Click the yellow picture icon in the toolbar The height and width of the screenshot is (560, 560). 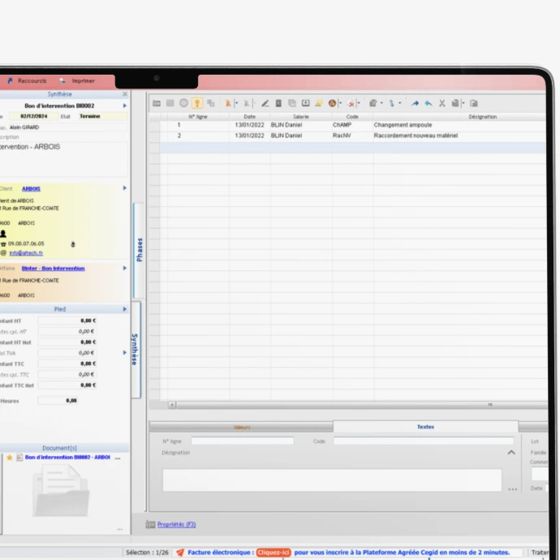[319, 103]
